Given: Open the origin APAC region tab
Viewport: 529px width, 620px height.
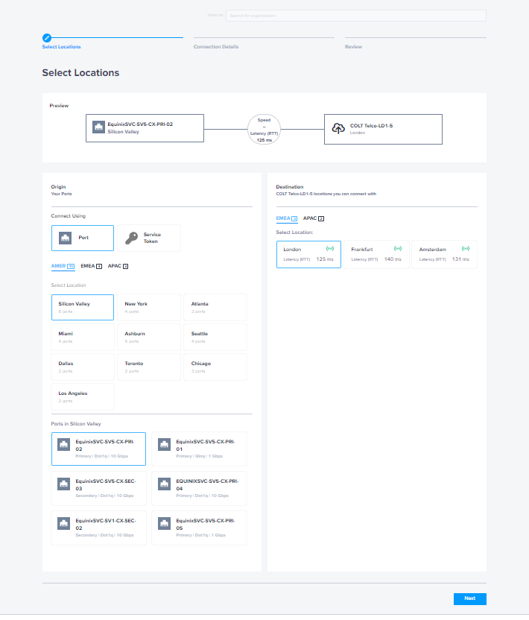Looking at the screenshot, I should [x=118, y=265].
